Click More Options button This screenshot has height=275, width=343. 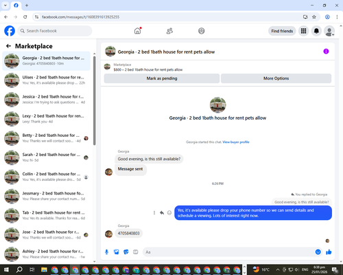[x=276, y=78]
